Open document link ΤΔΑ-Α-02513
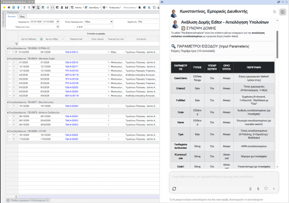This screenshot has height=203, width=289. (71, 52)
